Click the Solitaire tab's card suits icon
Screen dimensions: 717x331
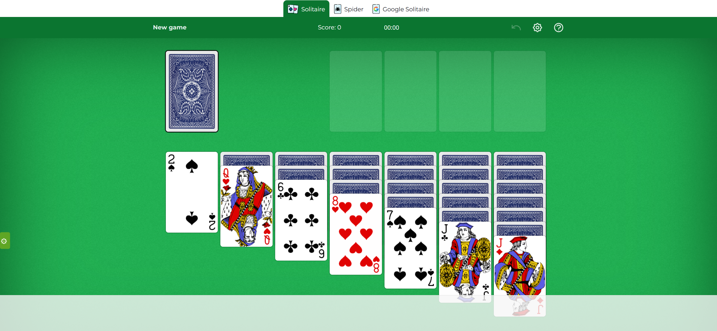click(292, 8)
